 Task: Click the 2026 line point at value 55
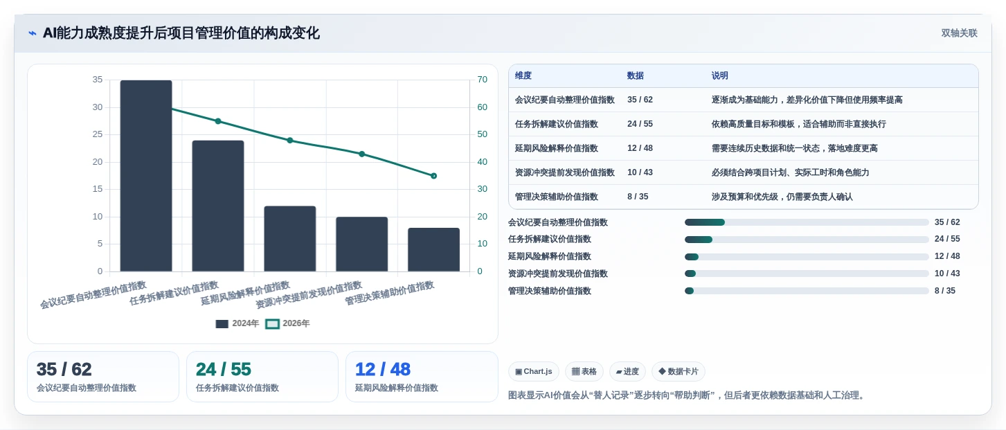(218, 121)
